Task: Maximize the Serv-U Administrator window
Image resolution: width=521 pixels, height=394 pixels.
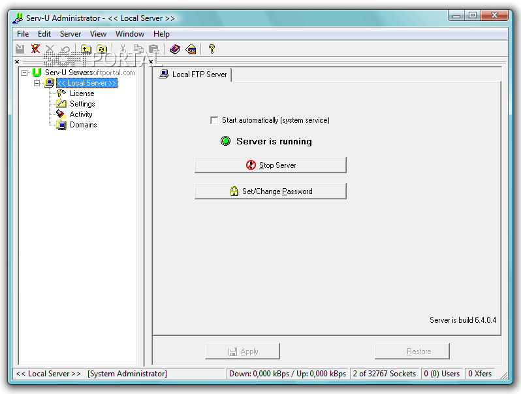Action: [x=473, y=16]
